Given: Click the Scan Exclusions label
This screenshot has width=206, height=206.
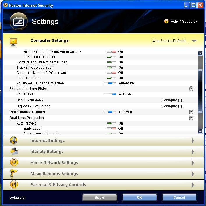Looking at the screenshot, I should point(30,100).
